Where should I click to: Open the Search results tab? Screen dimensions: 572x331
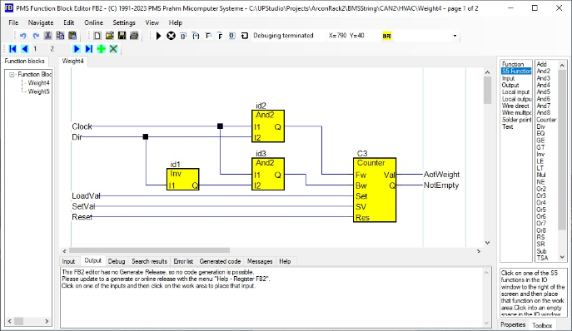click(x=149, y=261)
